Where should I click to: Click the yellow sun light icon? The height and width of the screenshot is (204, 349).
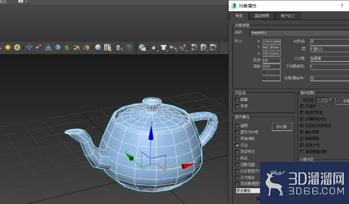pyautogui.click(x=8, y=47)
